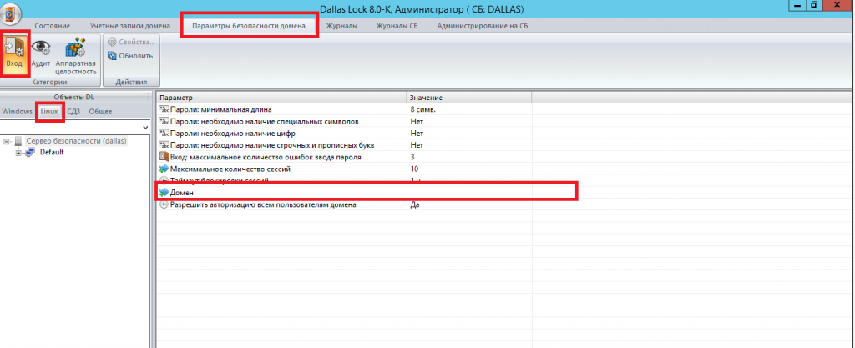Click the server icon beside Сервер безопасности
Image resolution: width=855 pixels, height=348 pixels.
coord(19,141)
